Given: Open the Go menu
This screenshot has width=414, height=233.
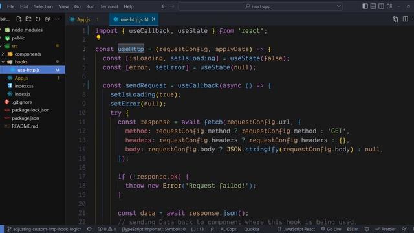Looking at the screenshot, I should click(x=78, y=6).
